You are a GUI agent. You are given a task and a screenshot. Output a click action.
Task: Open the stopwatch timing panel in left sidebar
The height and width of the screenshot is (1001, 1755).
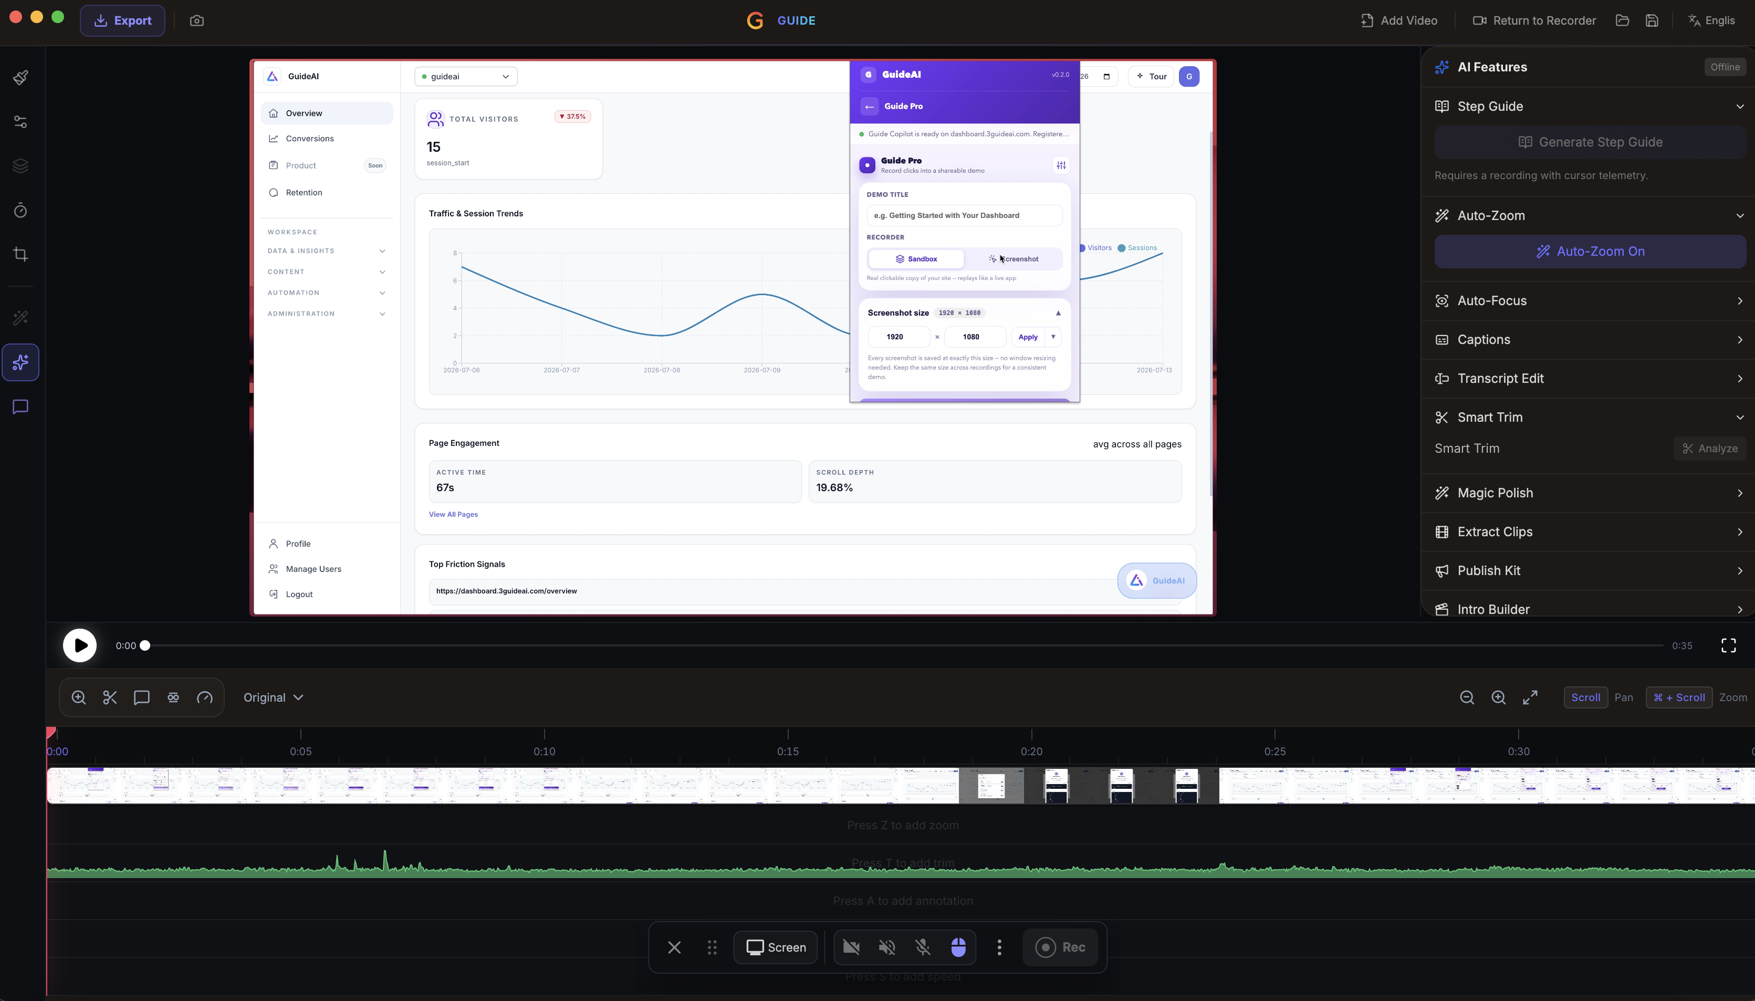[20, 210]
